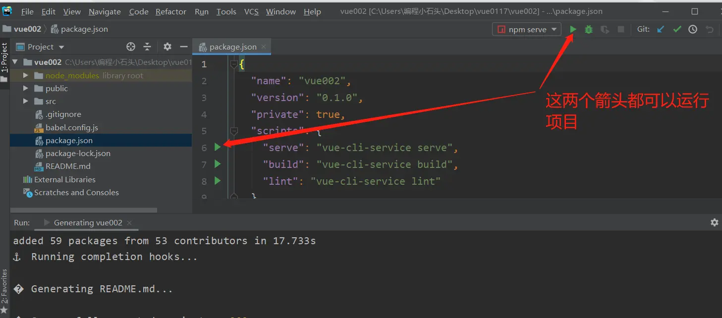Click the "version" key in editor
The height and width of the screenshot is (318, 722).
pyautogui.click(x=278, y=98)
